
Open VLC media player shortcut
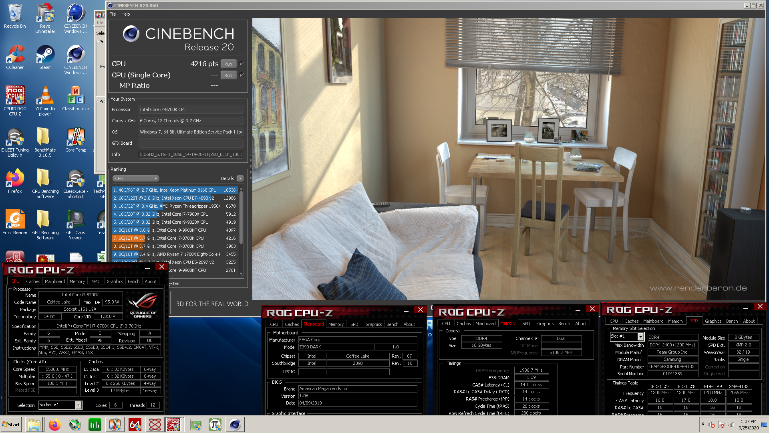pos(45,100)
